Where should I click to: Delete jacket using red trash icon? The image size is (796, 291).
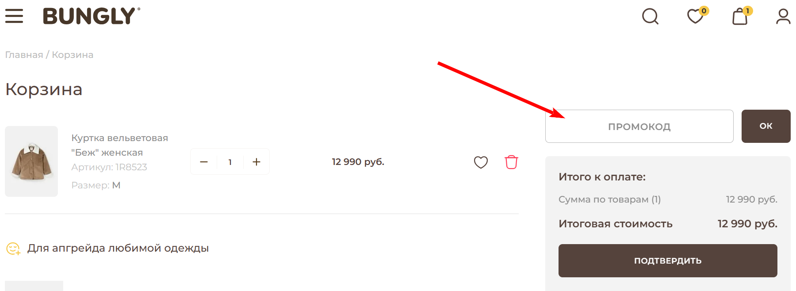point(511,162)
